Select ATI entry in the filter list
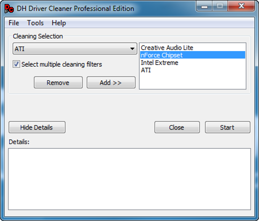Image resolution: width=259 pixels, height=221 pixels. (x=193, y=70)
